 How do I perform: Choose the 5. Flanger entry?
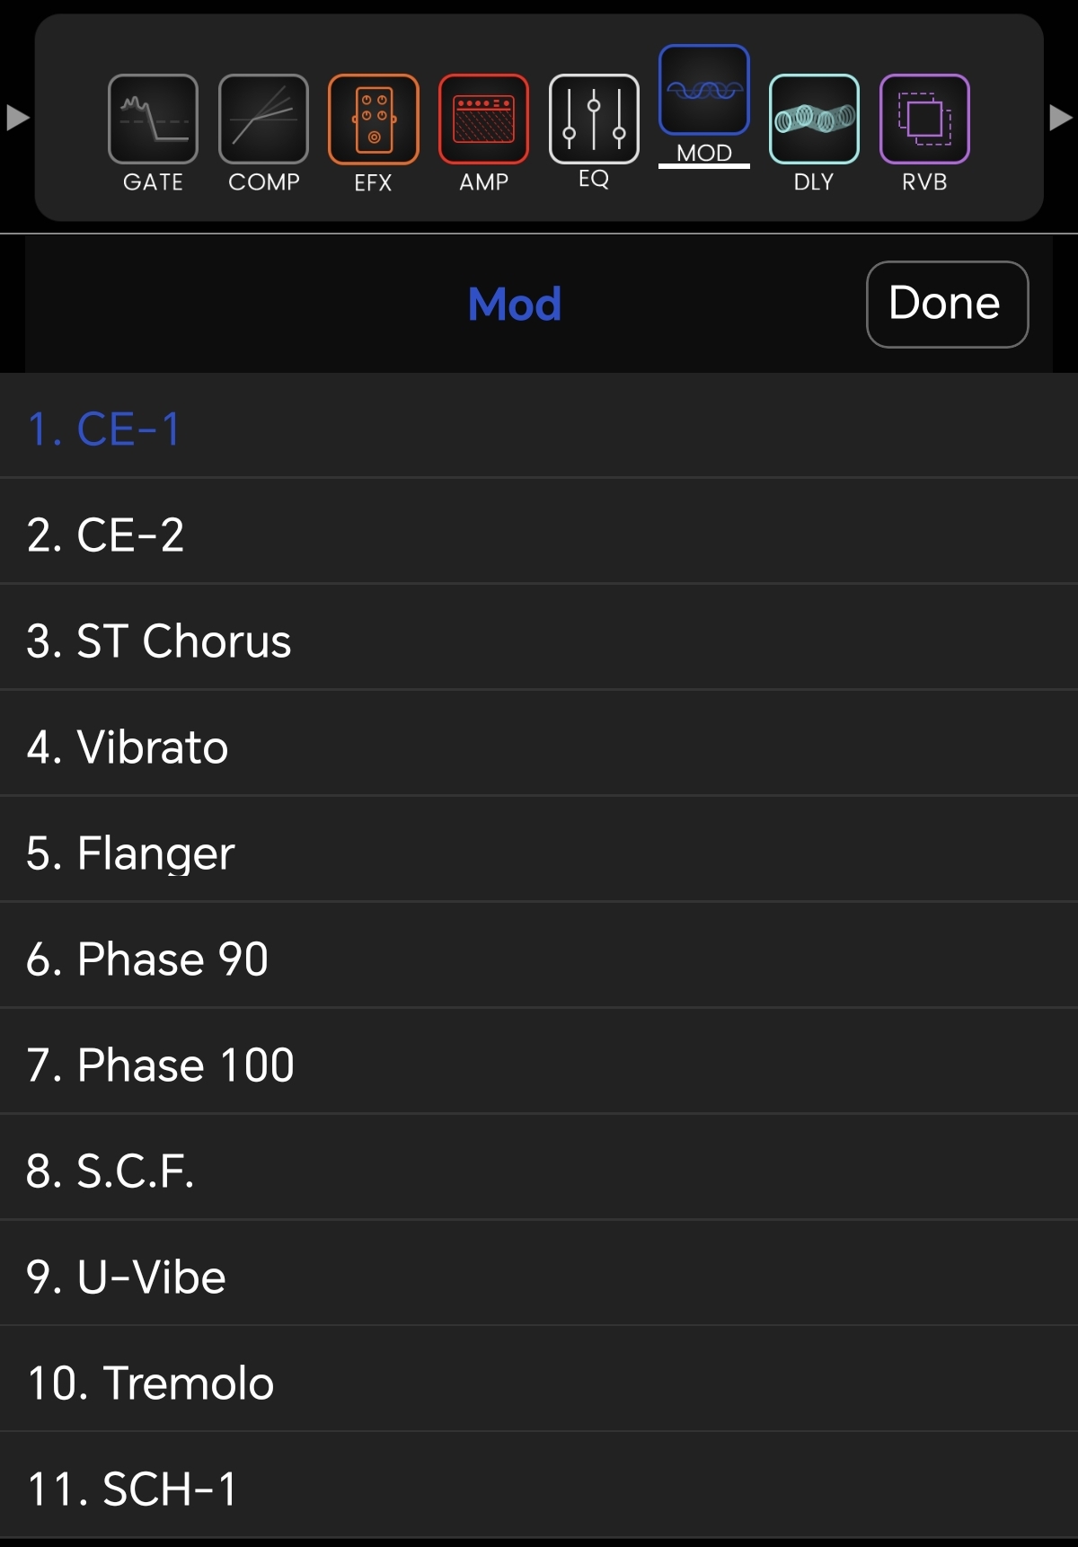click(539, 850)
